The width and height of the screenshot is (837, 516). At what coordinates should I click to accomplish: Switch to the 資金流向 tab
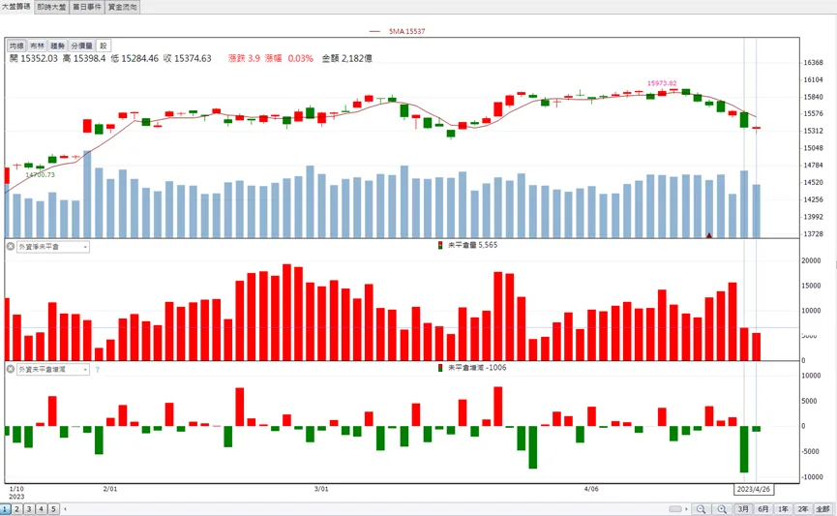coord(122,7)
